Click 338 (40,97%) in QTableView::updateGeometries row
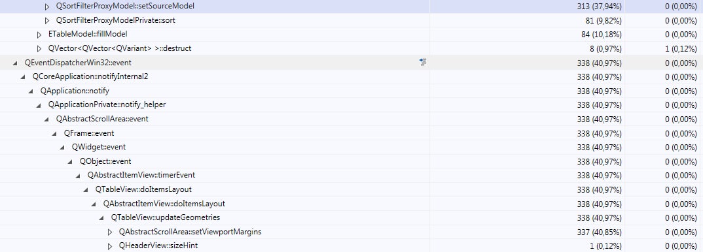This screenshot has height=252, width=703. pyautogui.click(x=600, y=217)
